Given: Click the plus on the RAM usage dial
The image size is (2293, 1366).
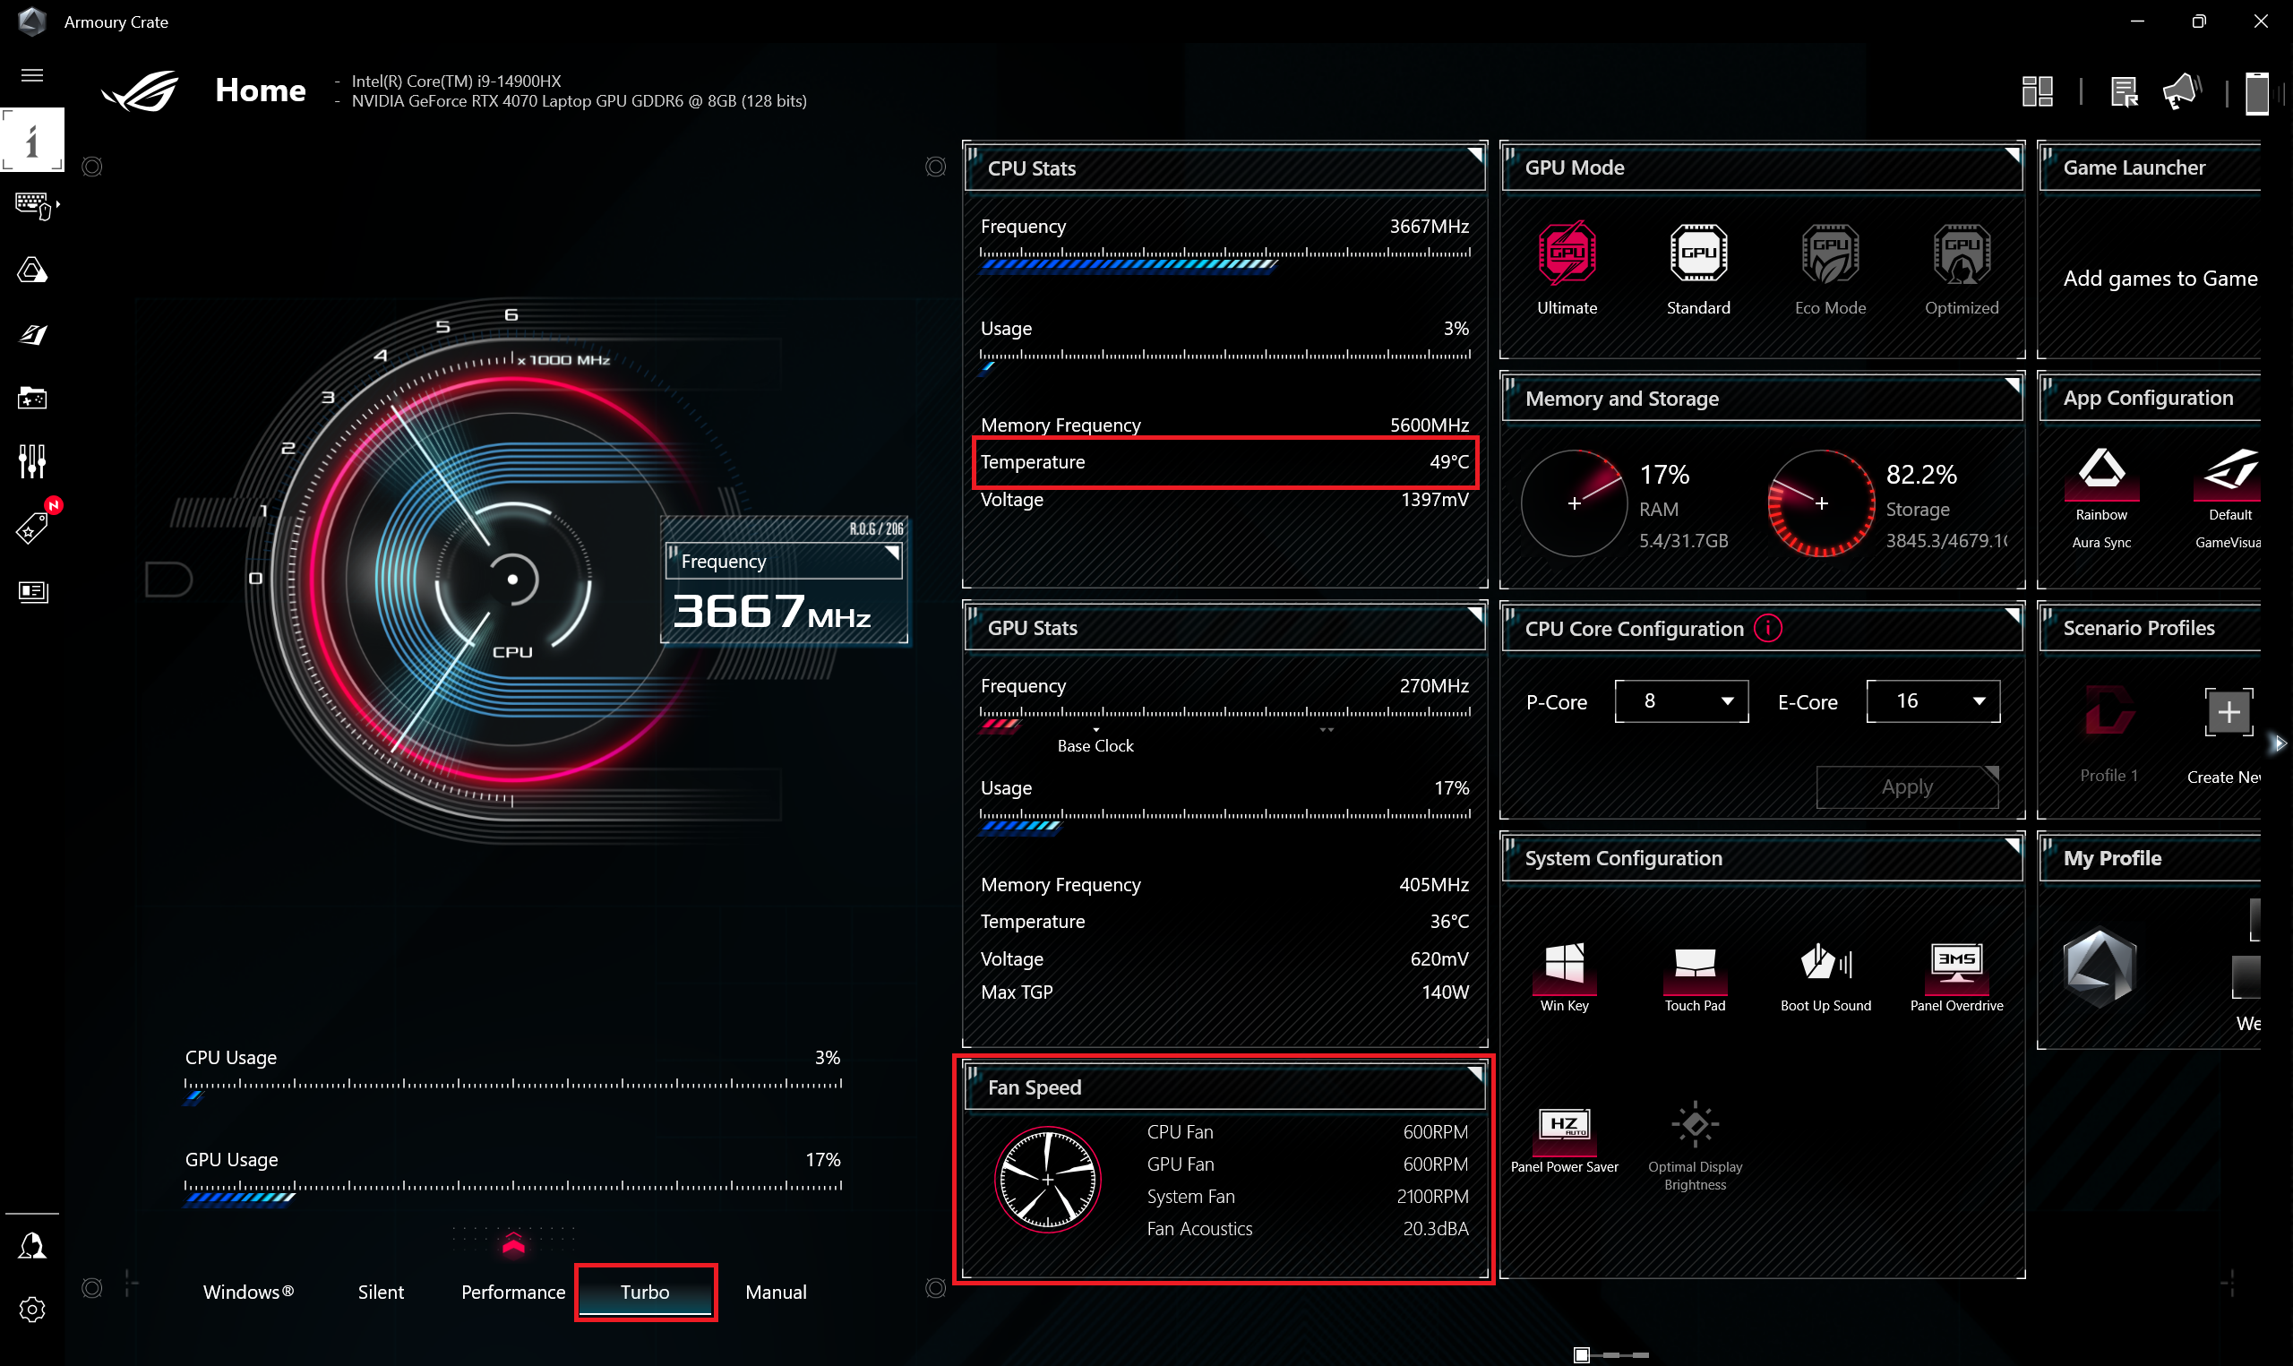Looking at the screenshot, I should tap(1576, 503).
